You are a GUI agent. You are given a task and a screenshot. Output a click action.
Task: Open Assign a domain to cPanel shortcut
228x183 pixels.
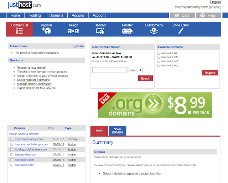pyautogui.click(x=42, y=76)
